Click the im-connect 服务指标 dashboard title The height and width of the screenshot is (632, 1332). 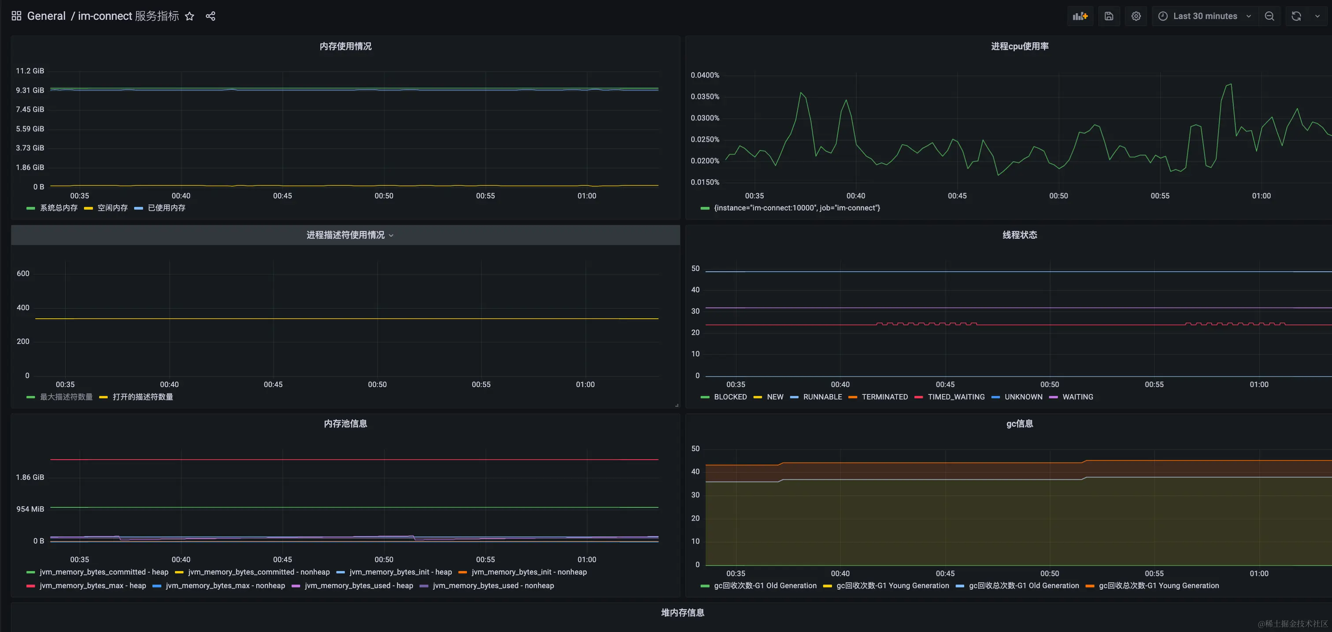tap(128, 16)
